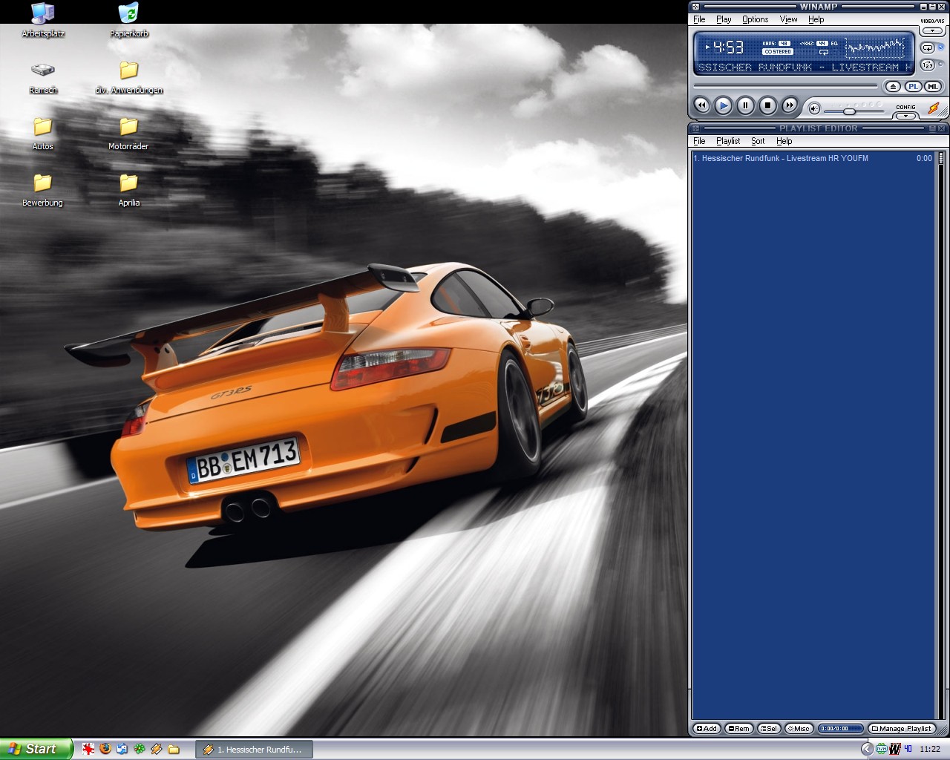Select the Aprilia folder icon

tap(128, 190)
